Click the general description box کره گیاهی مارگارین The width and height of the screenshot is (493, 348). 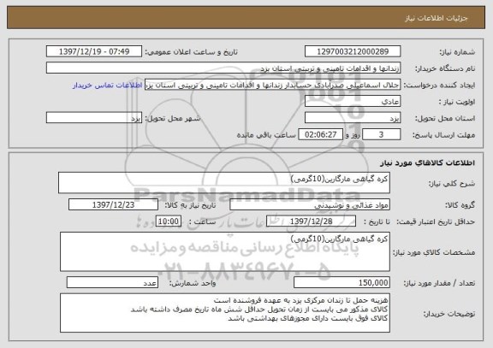pos(224,182)
